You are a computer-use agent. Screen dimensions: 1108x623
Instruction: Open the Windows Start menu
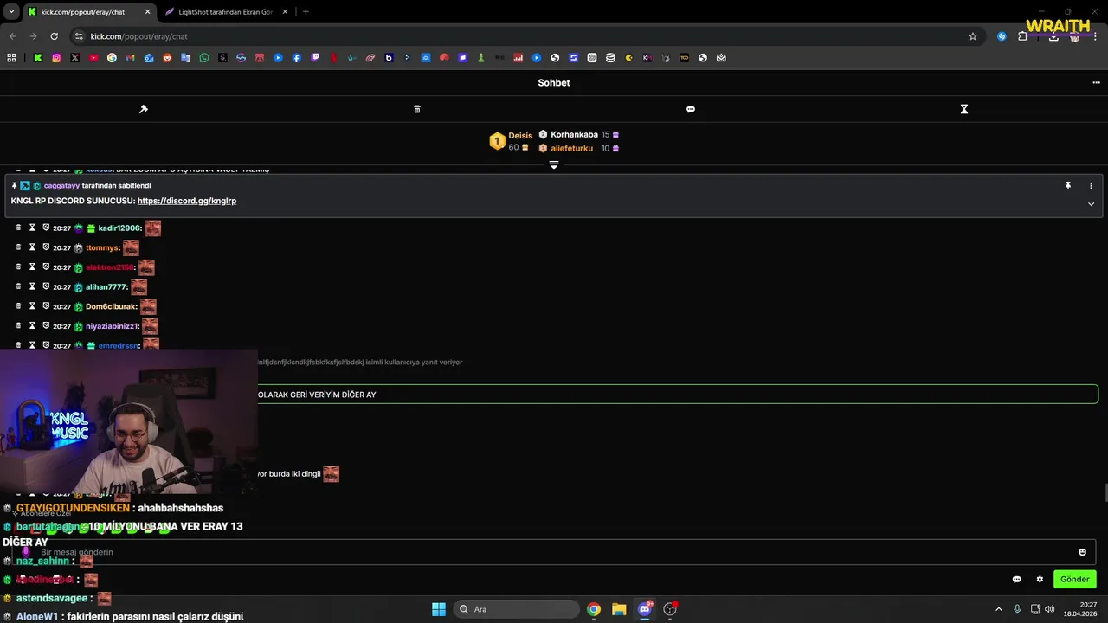pos(439,609)
